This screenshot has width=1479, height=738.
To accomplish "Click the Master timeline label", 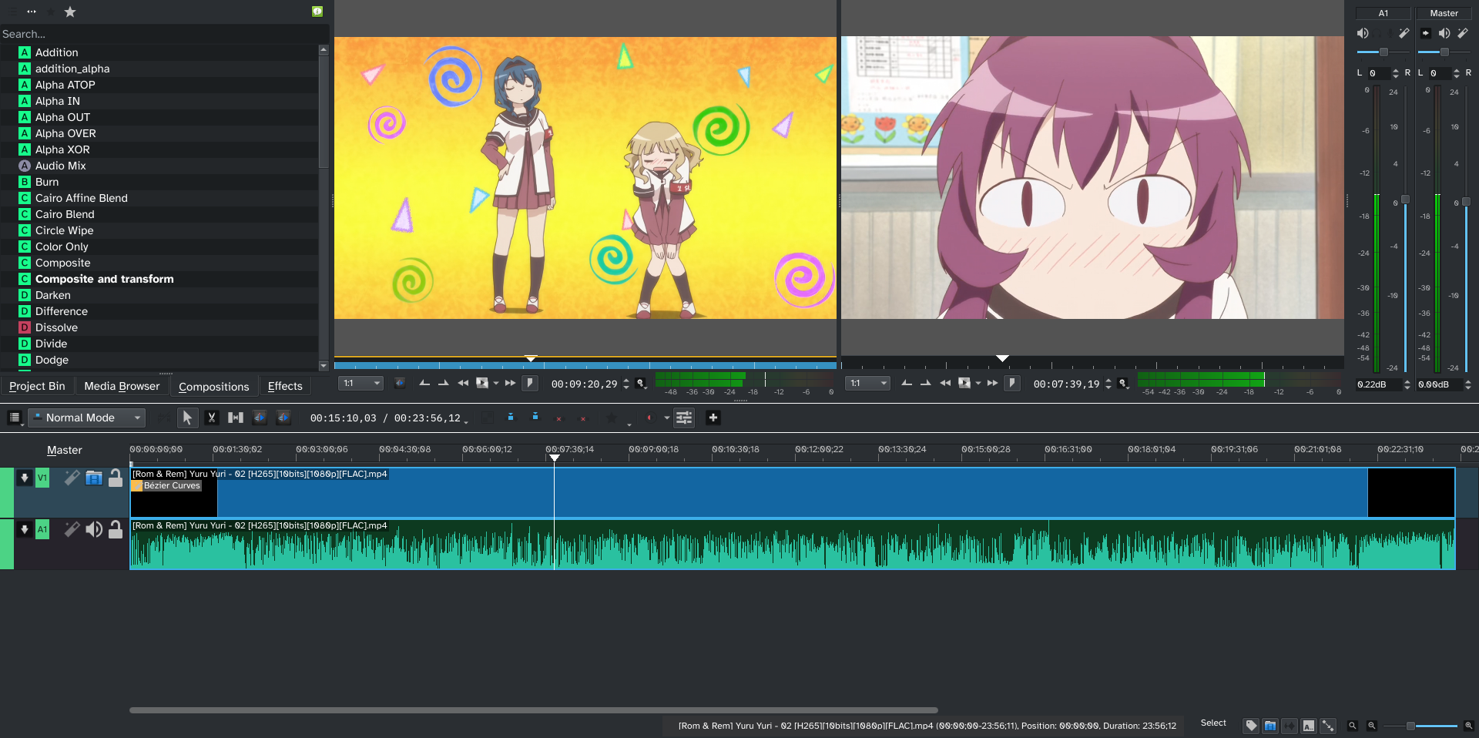I will [x=65, y=450].
